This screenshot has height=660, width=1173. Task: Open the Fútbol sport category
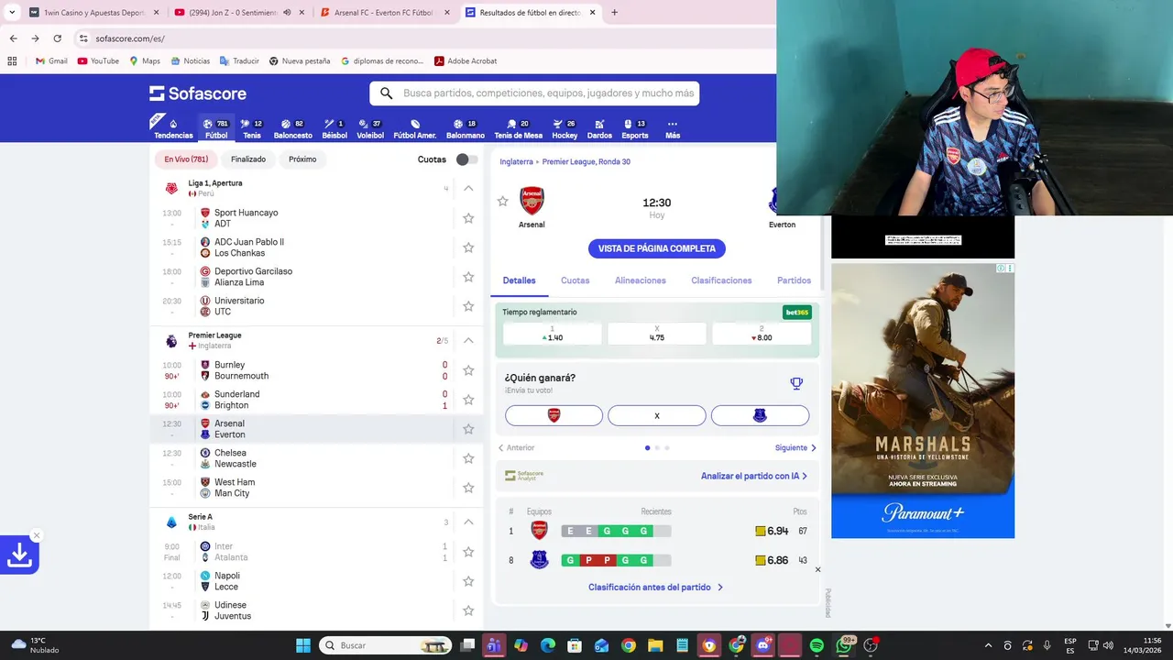216,129
